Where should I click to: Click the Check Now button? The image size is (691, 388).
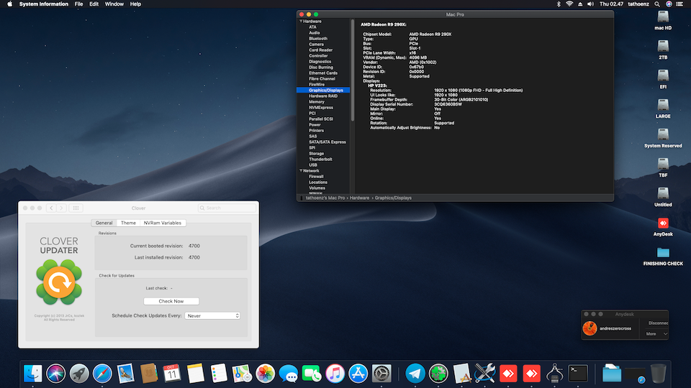(171, 301)
